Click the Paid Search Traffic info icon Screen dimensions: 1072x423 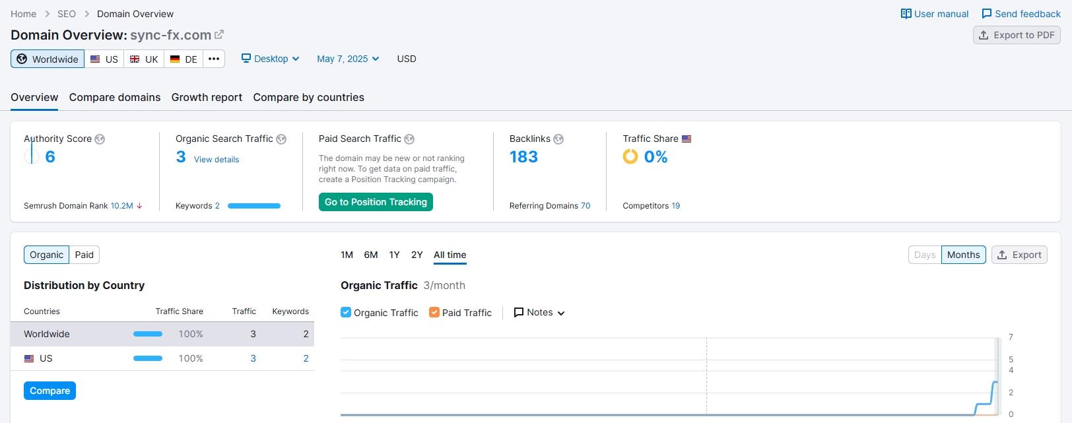pyautogui.click(x=409, y=139)
